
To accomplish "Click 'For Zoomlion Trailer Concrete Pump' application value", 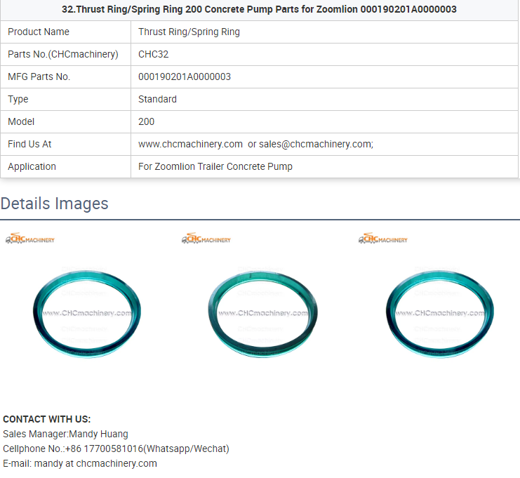I will [x=215, y=166].
